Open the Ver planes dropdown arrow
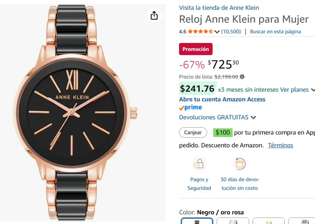This screenshot has width=315, height=224. click(313, 90)
